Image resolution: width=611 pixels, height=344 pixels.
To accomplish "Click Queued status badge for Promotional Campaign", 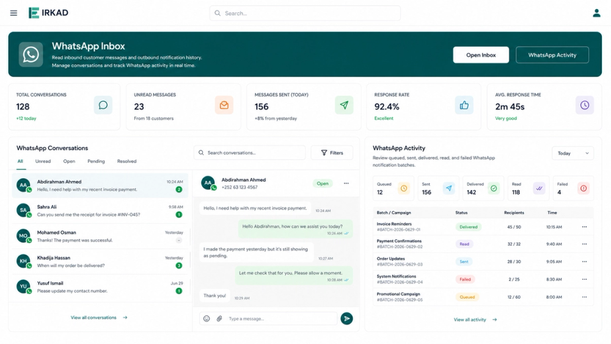I will pos(467,297).
